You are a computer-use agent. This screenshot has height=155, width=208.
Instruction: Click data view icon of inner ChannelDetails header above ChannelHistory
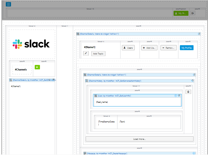85,75
